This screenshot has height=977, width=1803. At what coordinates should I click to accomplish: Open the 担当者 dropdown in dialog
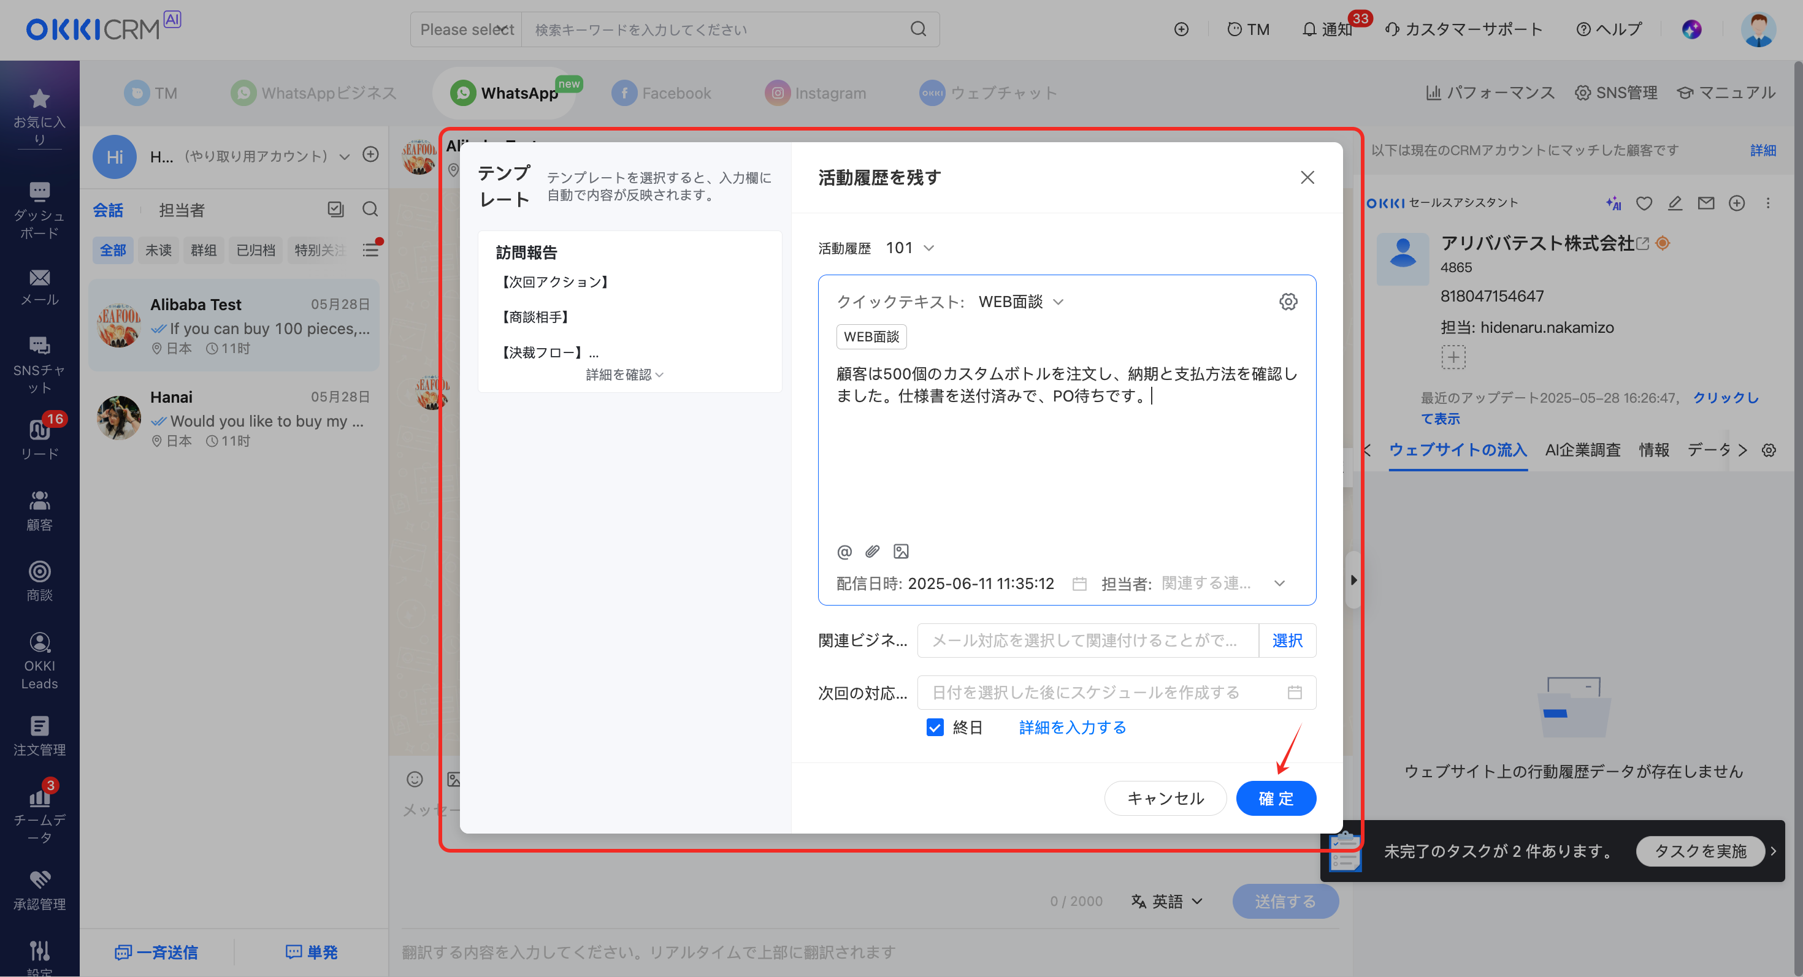tap(1222, 584)
